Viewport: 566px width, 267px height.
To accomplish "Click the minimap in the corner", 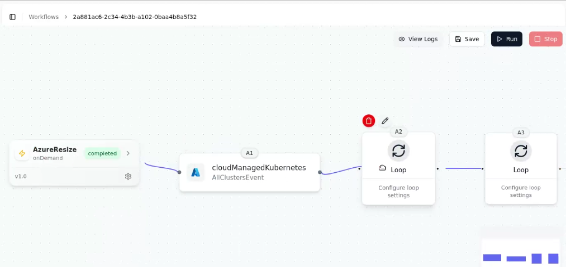I will point(520,252).
